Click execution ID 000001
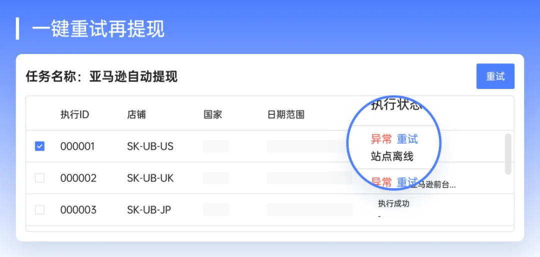The width and height of the screenshot is (540, 257). pyautogui.click(x=77, y=147)
